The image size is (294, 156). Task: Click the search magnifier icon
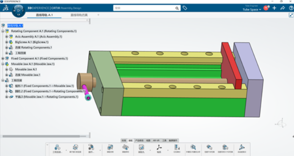click(x=177, y=8)
